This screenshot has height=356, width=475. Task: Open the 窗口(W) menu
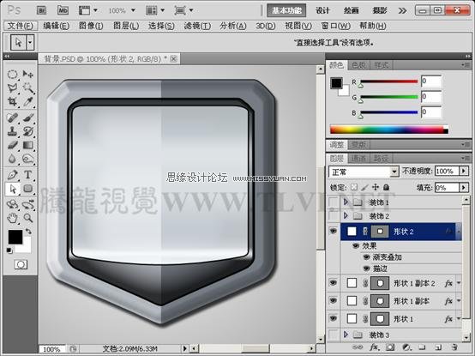tap(335, 26)
